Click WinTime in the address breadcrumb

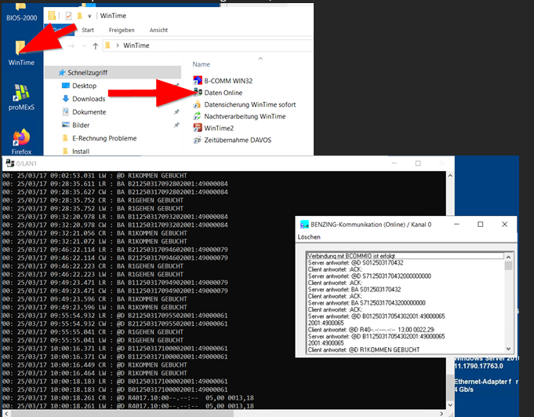[136, 46]
